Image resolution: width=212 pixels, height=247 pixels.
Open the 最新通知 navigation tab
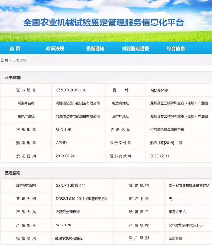pos(95,48)
